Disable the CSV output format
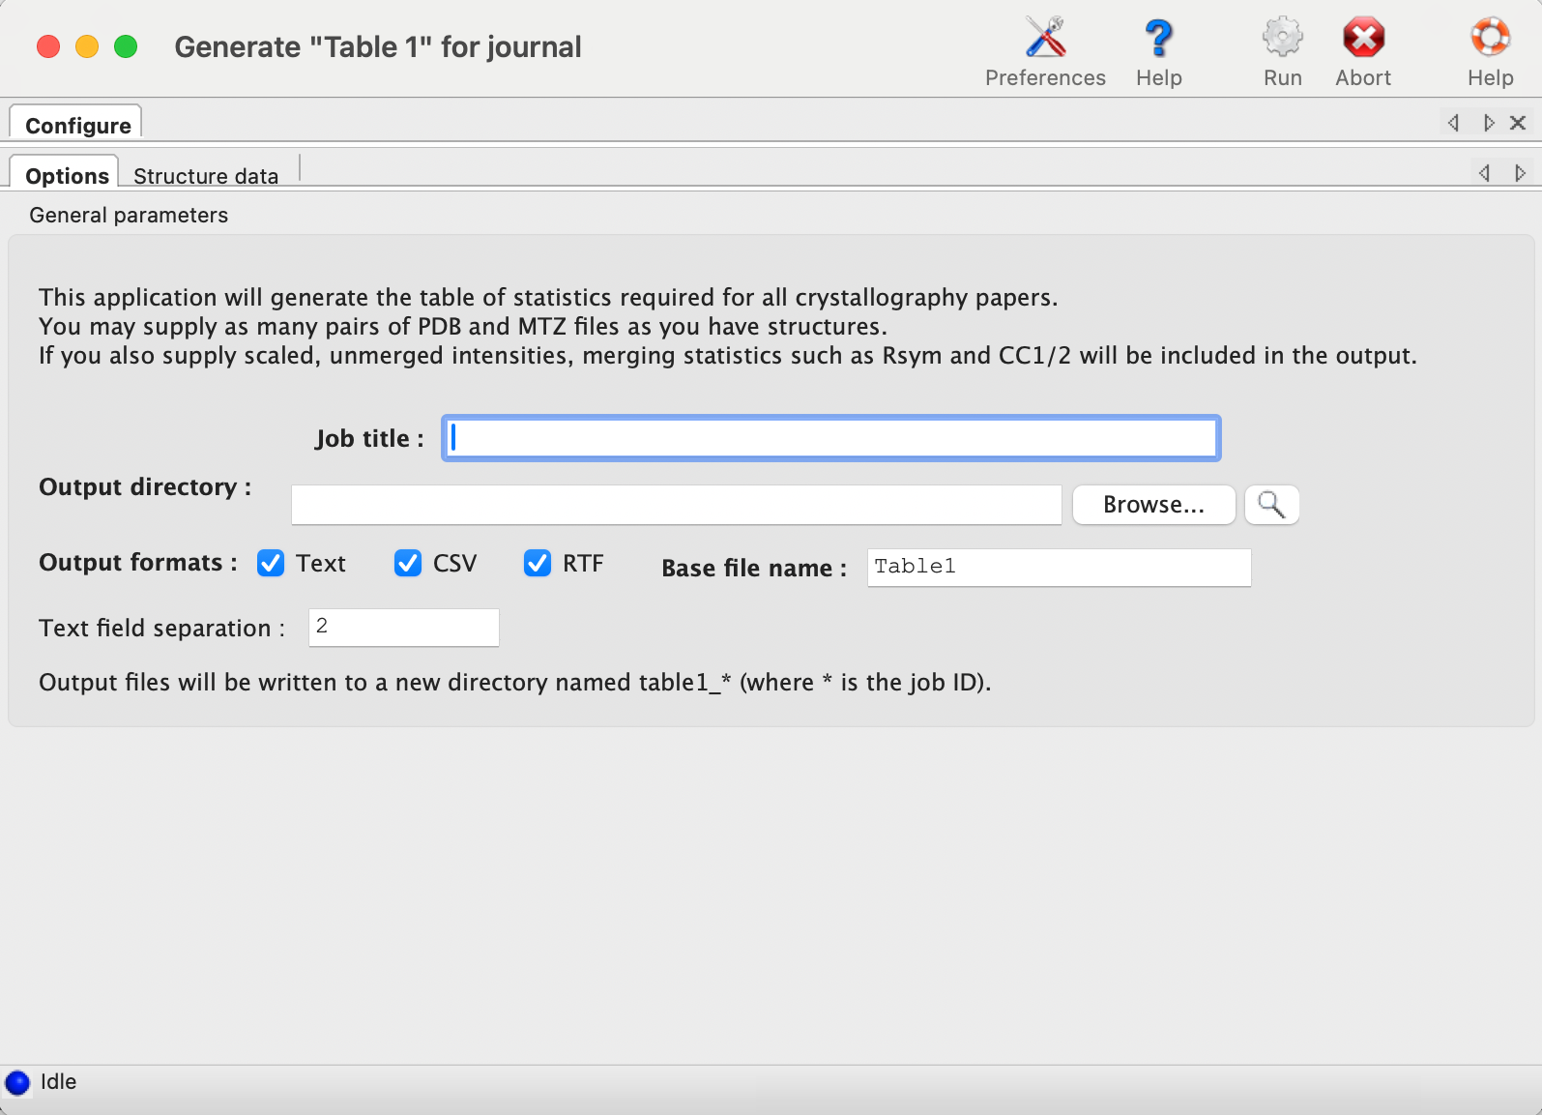Screen dimensions: 1542x1115 [x=408, y=563]
